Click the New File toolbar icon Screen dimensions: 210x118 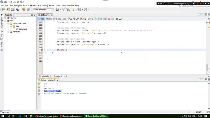[4, 10]
